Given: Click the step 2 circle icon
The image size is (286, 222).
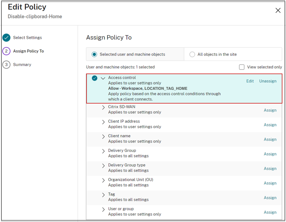Looking at the screenshot, I should click(6, 51).
